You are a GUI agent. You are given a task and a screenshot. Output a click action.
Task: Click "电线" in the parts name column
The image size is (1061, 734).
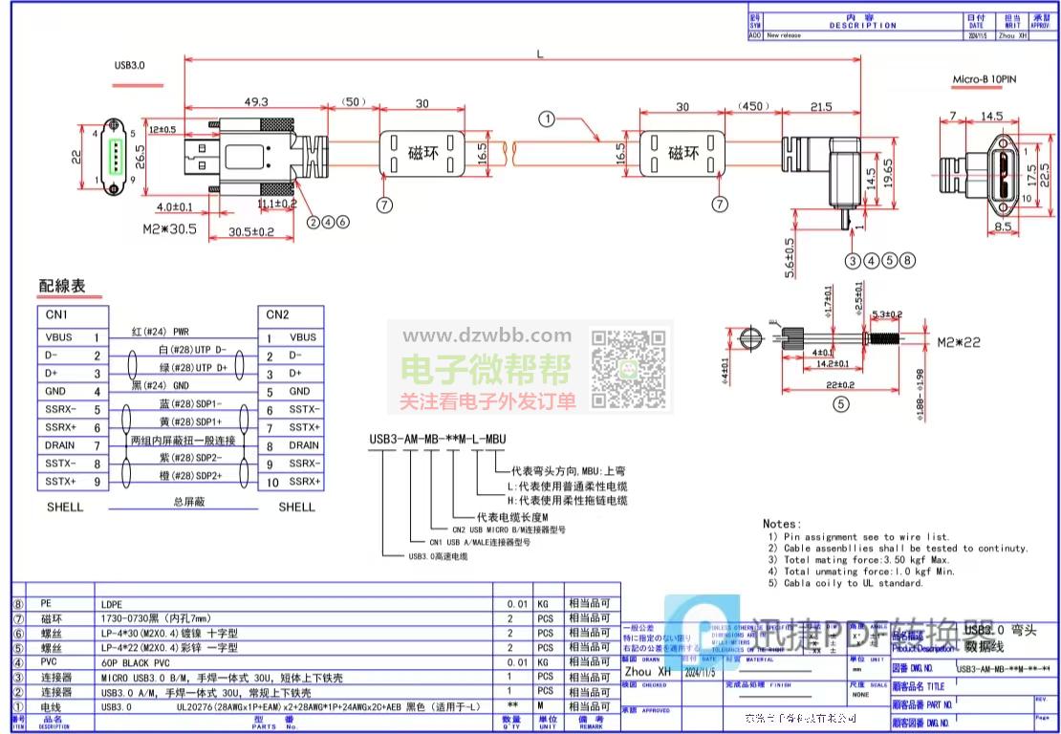coord(52,707)
